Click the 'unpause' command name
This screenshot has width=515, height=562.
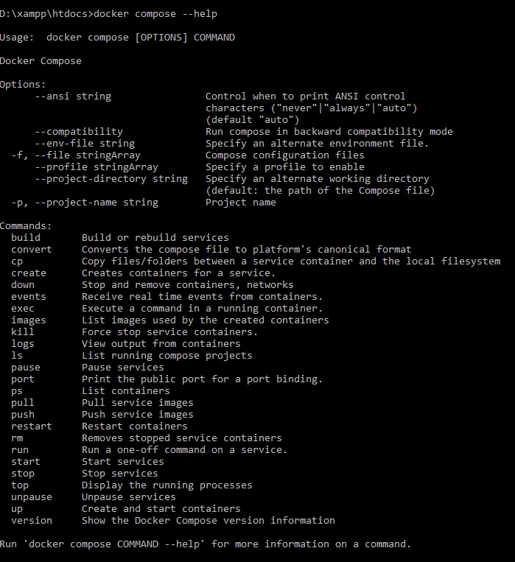coord(32,497)
